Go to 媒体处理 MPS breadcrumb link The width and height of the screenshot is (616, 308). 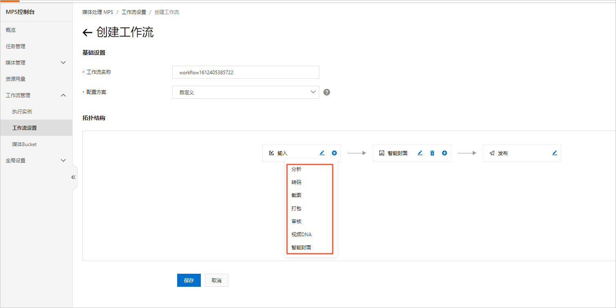pyautogui.click(x=98, y=12)
